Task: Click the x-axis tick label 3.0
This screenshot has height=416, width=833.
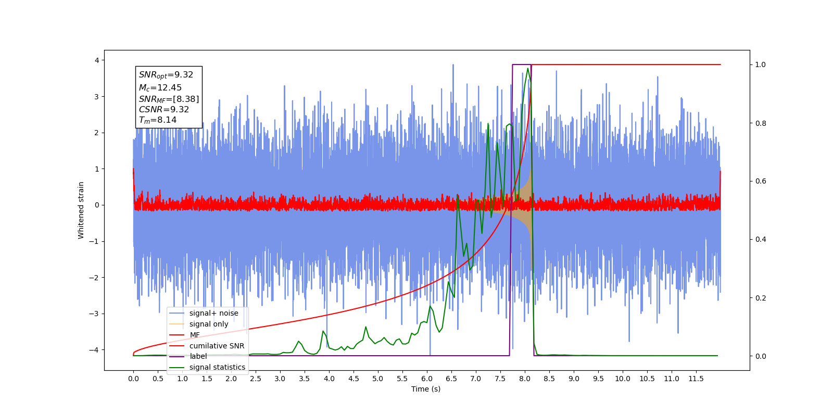Action: [280, 379]
